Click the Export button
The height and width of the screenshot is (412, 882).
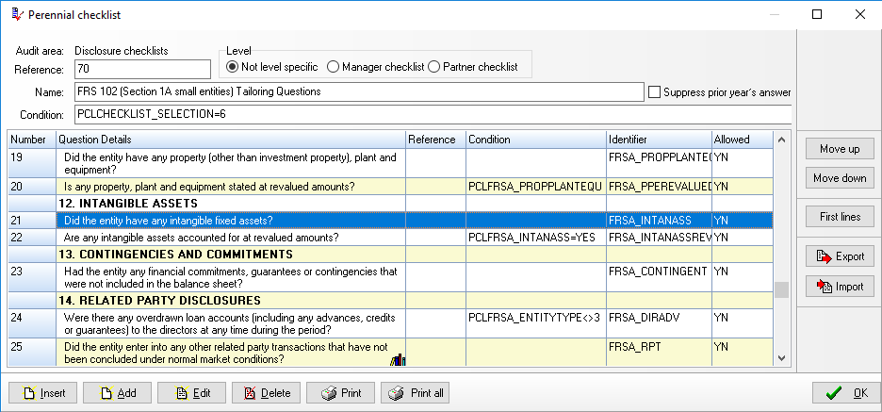(x=840, y=256)
